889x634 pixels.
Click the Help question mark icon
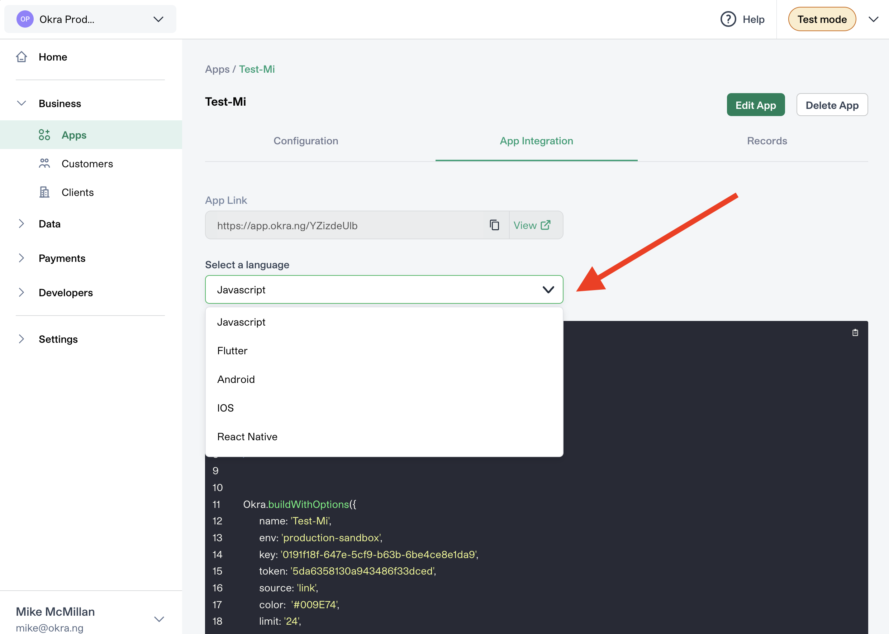point(728,19)
